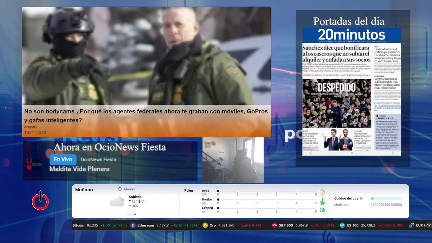Viewport: 432px width, 243px height.
Task: Click the red power button icon
Action: click(40, 200)
